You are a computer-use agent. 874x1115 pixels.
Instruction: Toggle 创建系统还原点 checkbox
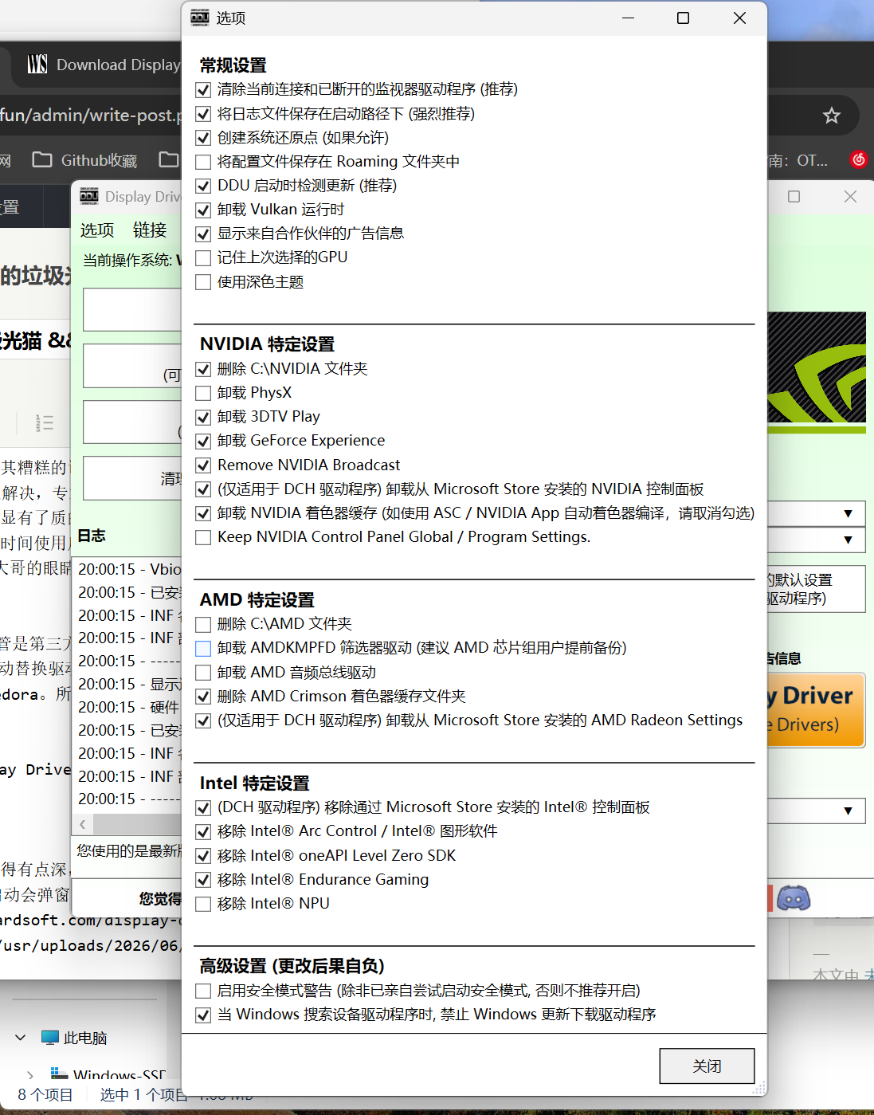pos(203,138)
